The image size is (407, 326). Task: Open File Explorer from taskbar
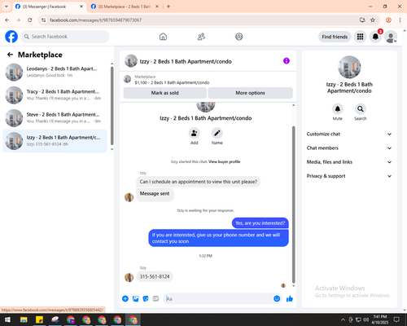[x=24, y=319]
